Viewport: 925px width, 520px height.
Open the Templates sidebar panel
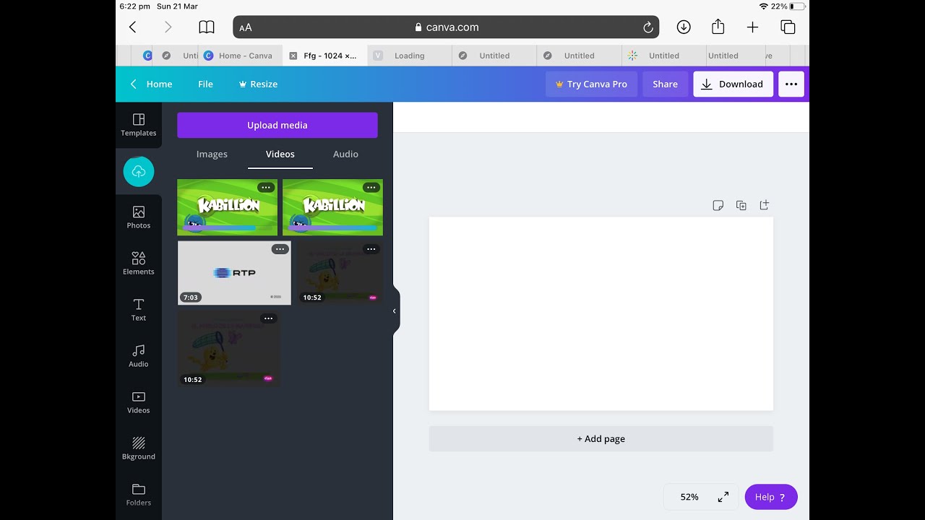pos(139,125)
